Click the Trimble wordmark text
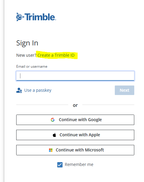 click(x=40, y=17)
